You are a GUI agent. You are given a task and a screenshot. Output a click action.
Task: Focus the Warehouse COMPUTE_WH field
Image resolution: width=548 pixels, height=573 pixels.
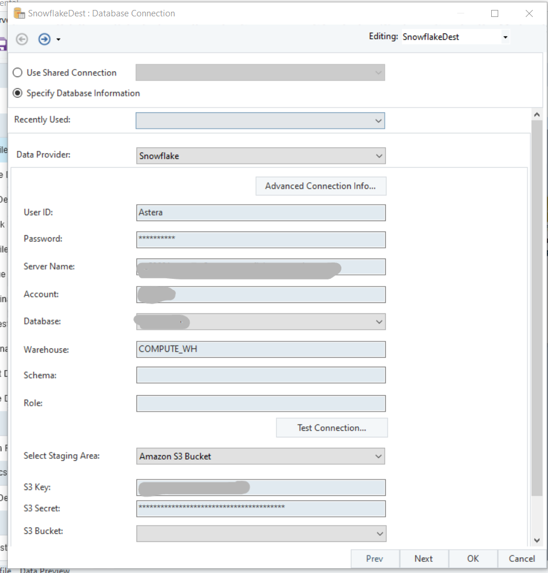261,349
